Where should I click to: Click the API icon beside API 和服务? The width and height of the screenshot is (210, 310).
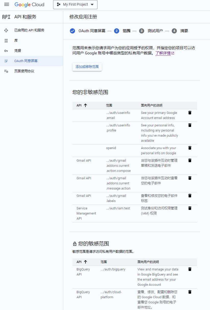point(6,17)
